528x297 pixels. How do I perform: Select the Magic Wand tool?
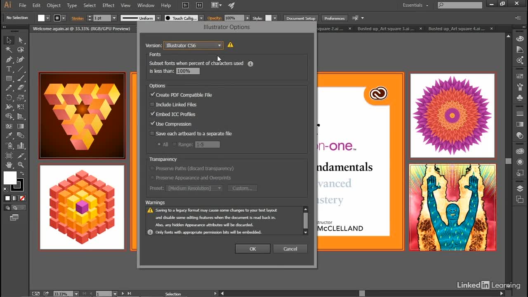click(x=9, y=49)
